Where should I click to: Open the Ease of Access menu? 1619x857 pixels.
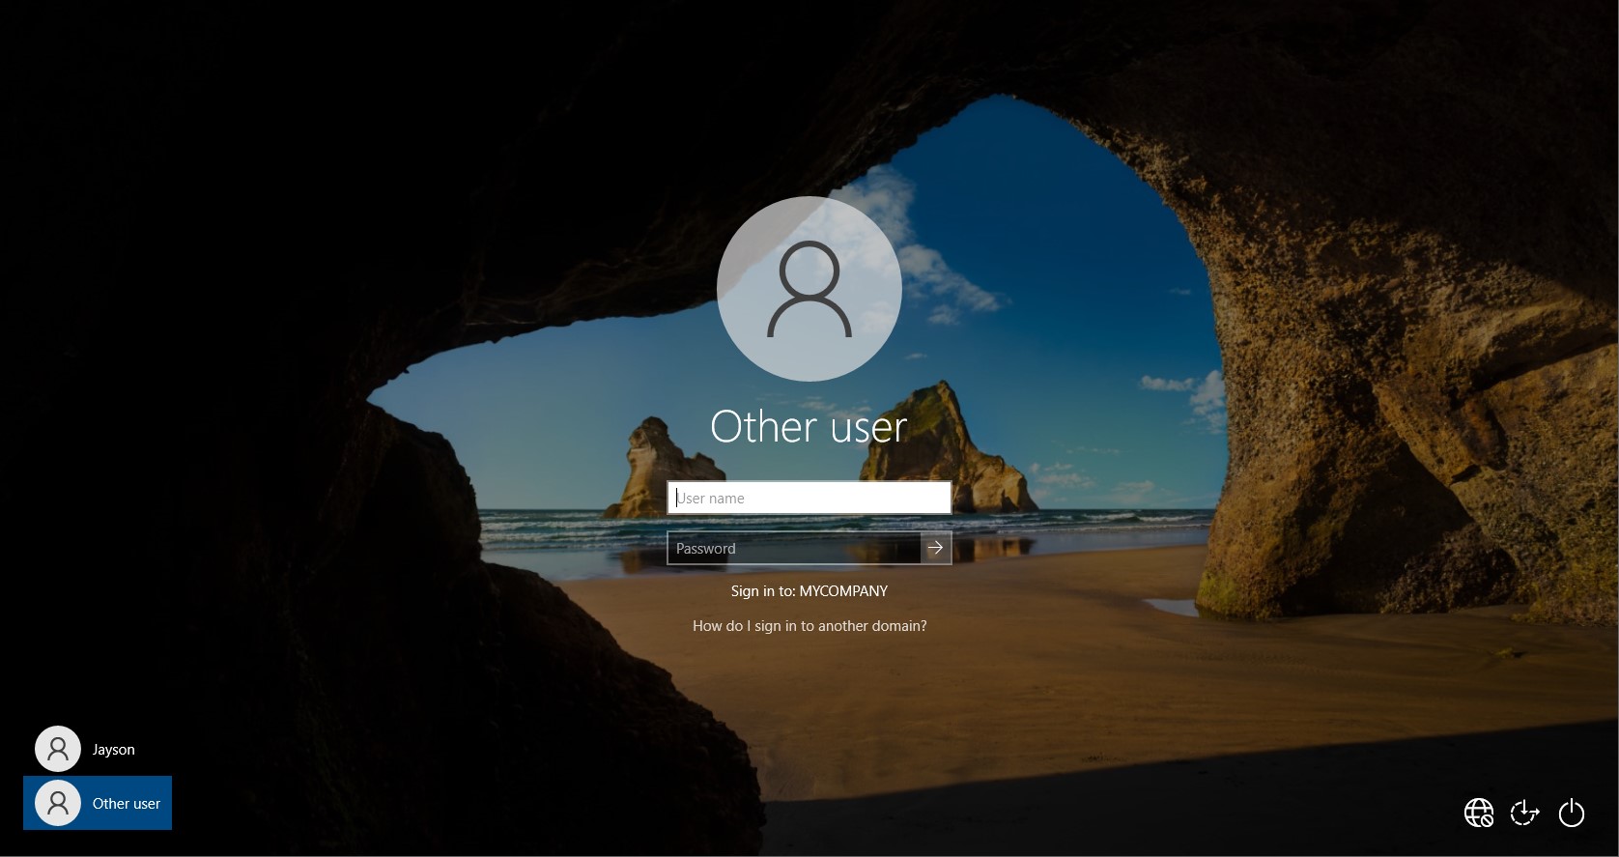1524,813
